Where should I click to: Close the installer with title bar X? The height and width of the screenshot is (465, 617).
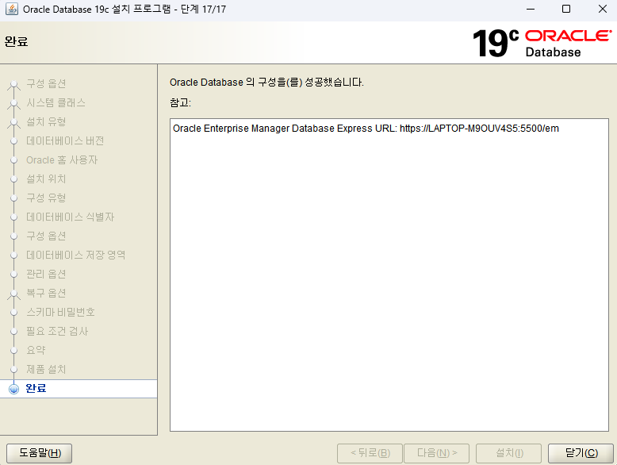pos(603,9)
